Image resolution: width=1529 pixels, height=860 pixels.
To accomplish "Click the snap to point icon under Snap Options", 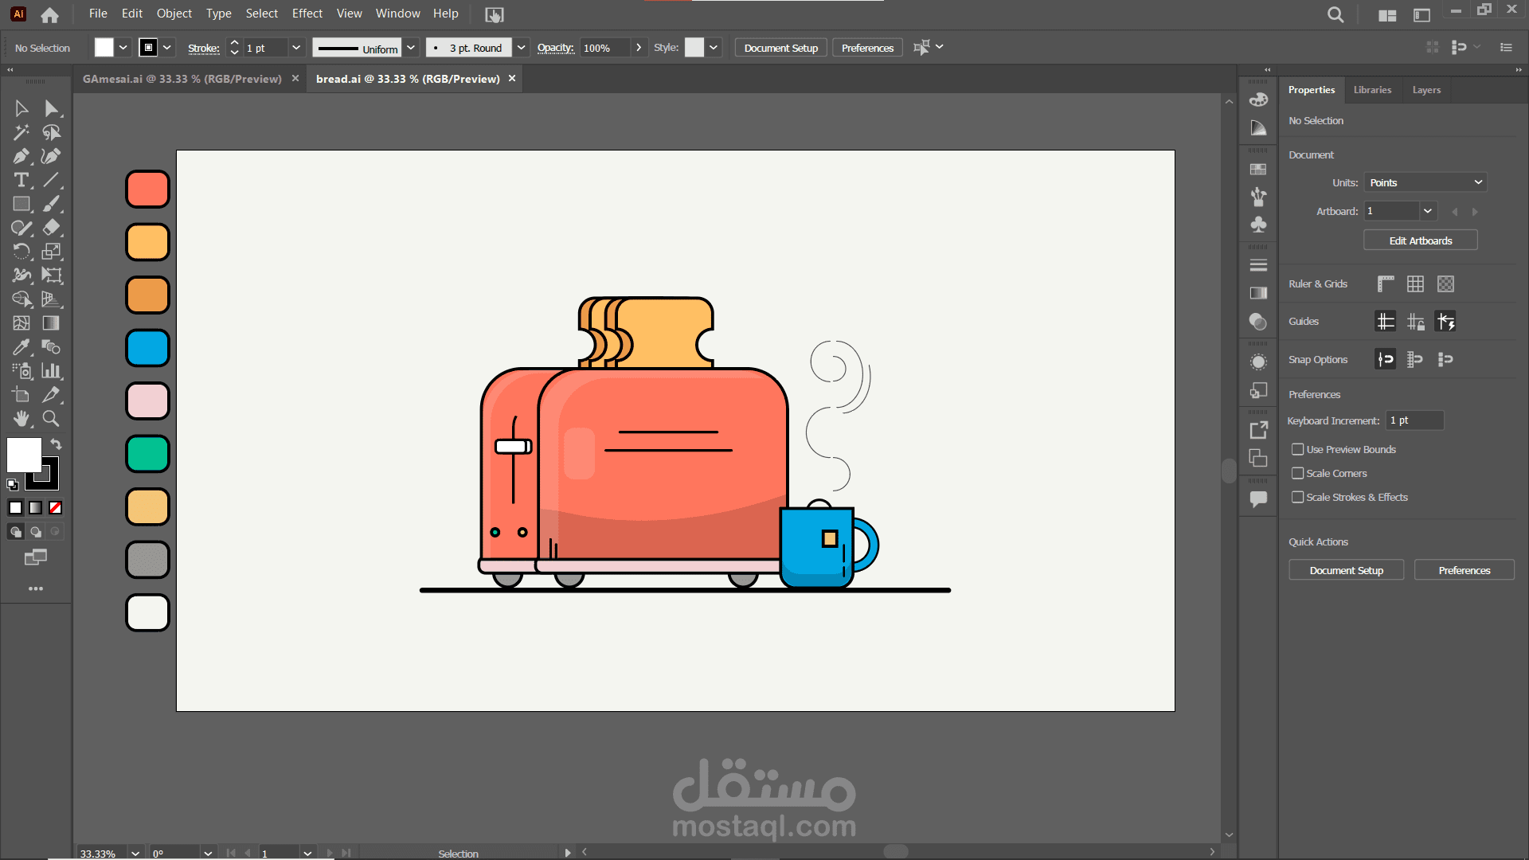I will [x=1385, y=359].
